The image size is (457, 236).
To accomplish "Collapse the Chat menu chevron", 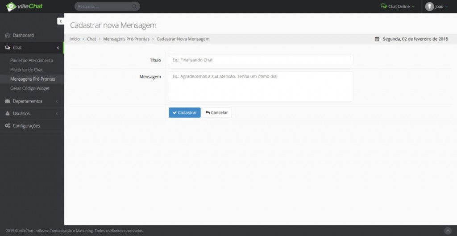I will click(58, 48).
